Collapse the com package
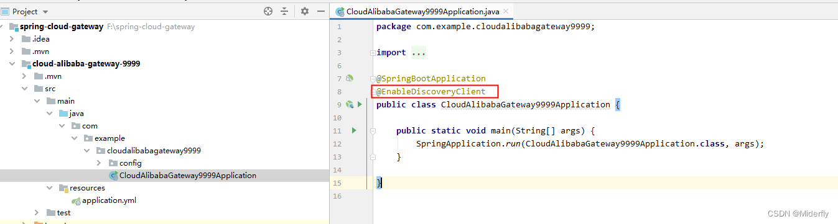The image size is (838, 224). click(x=62, y=126)
